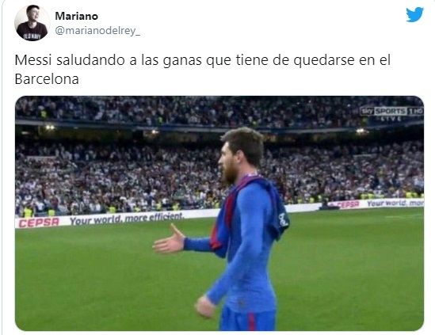Click the right CEPSA advertising logo
This screenshot has height=335, width=435.
click(x=348, y=204)
